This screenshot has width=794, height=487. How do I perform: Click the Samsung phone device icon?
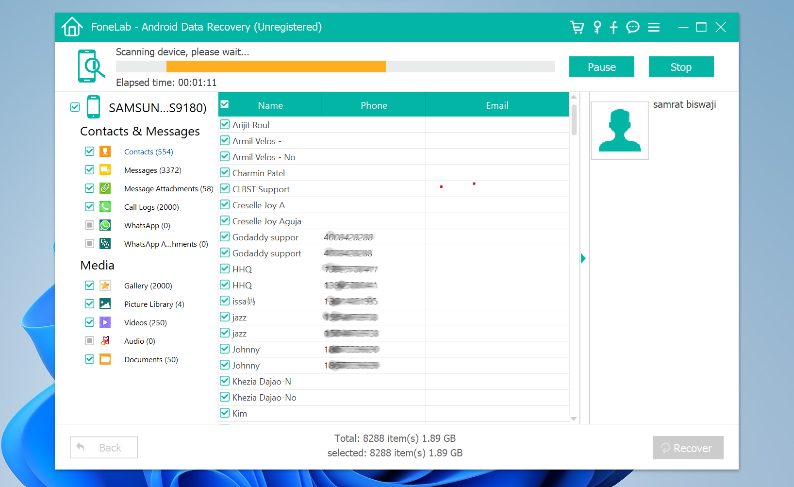click(93, 107)
